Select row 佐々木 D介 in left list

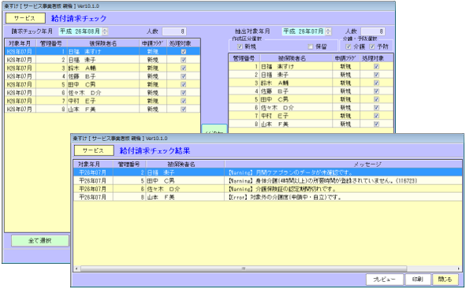tap(103, 93)
